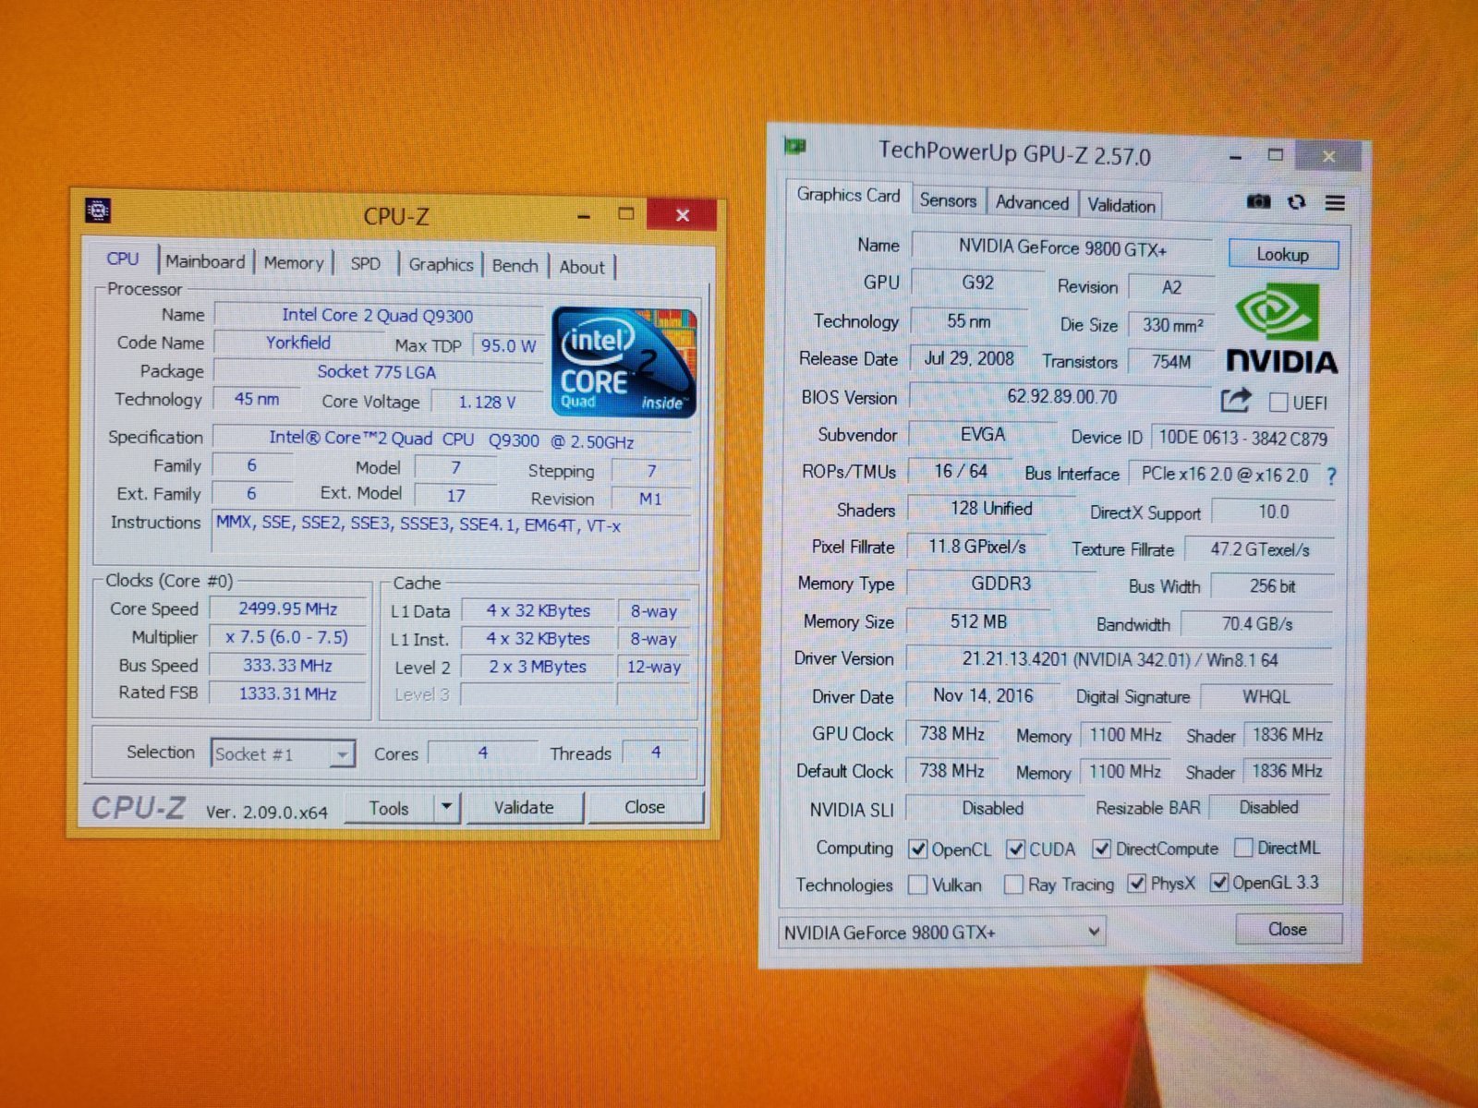
Task: Click the Lookup button in GPU-Z
Action: (1282, 254)
